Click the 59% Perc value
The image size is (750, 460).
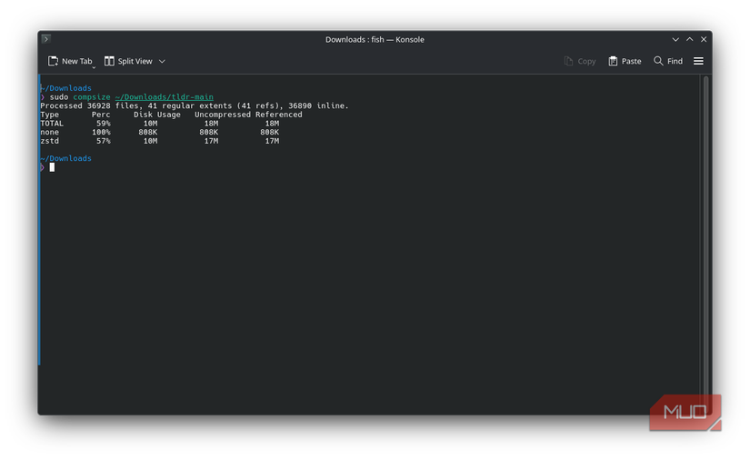coord(104,124)
